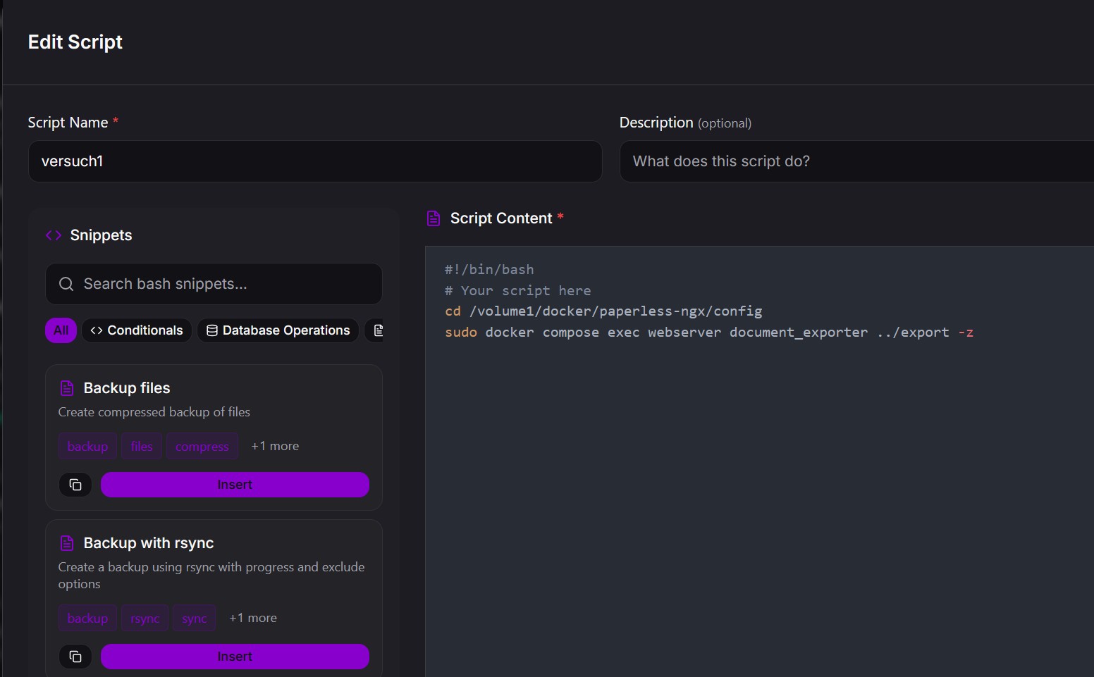
Task: Expand '+1 more' tags on Backup files
Action: point(275,446)
